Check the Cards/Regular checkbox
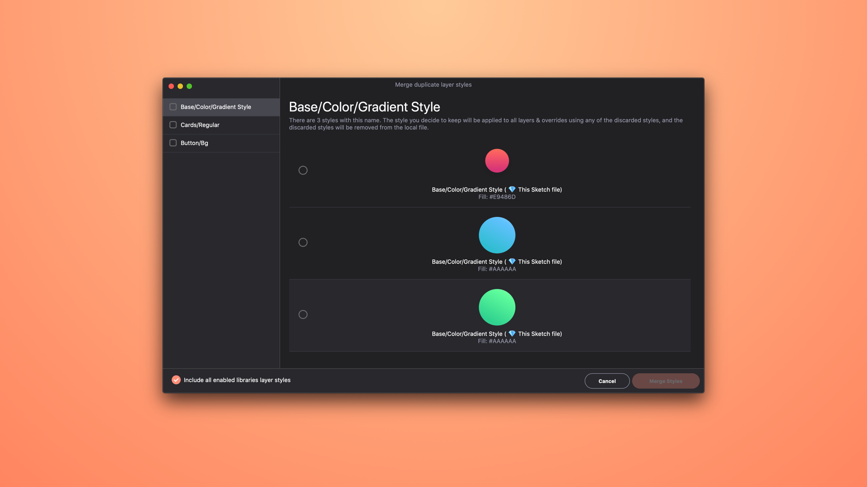Viewport: 867px width, 487px height. pos(173,125)
